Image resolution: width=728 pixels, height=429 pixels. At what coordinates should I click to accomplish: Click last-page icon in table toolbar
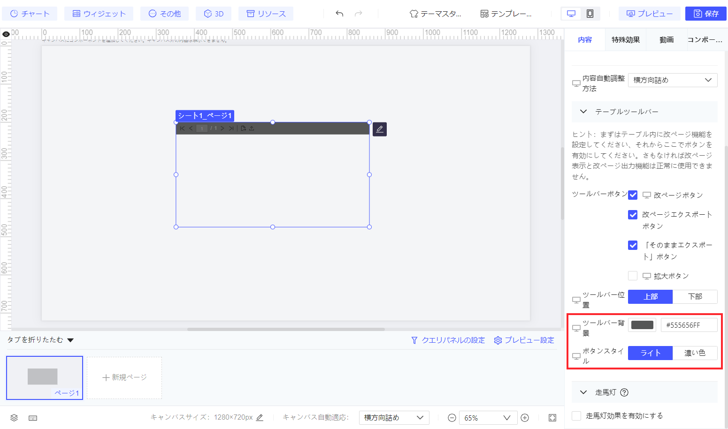[x=231, y=128]
